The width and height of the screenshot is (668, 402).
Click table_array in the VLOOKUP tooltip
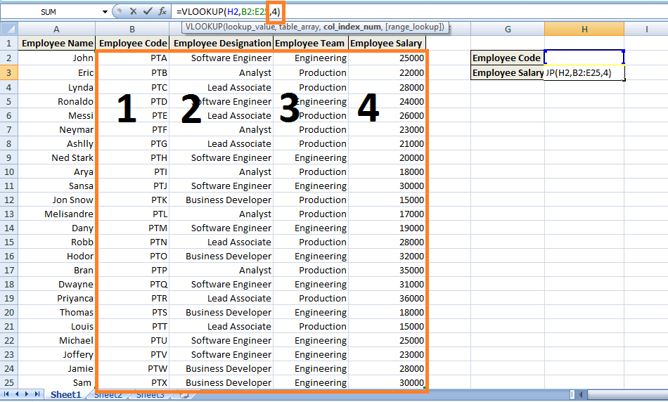tap(295, 27)
